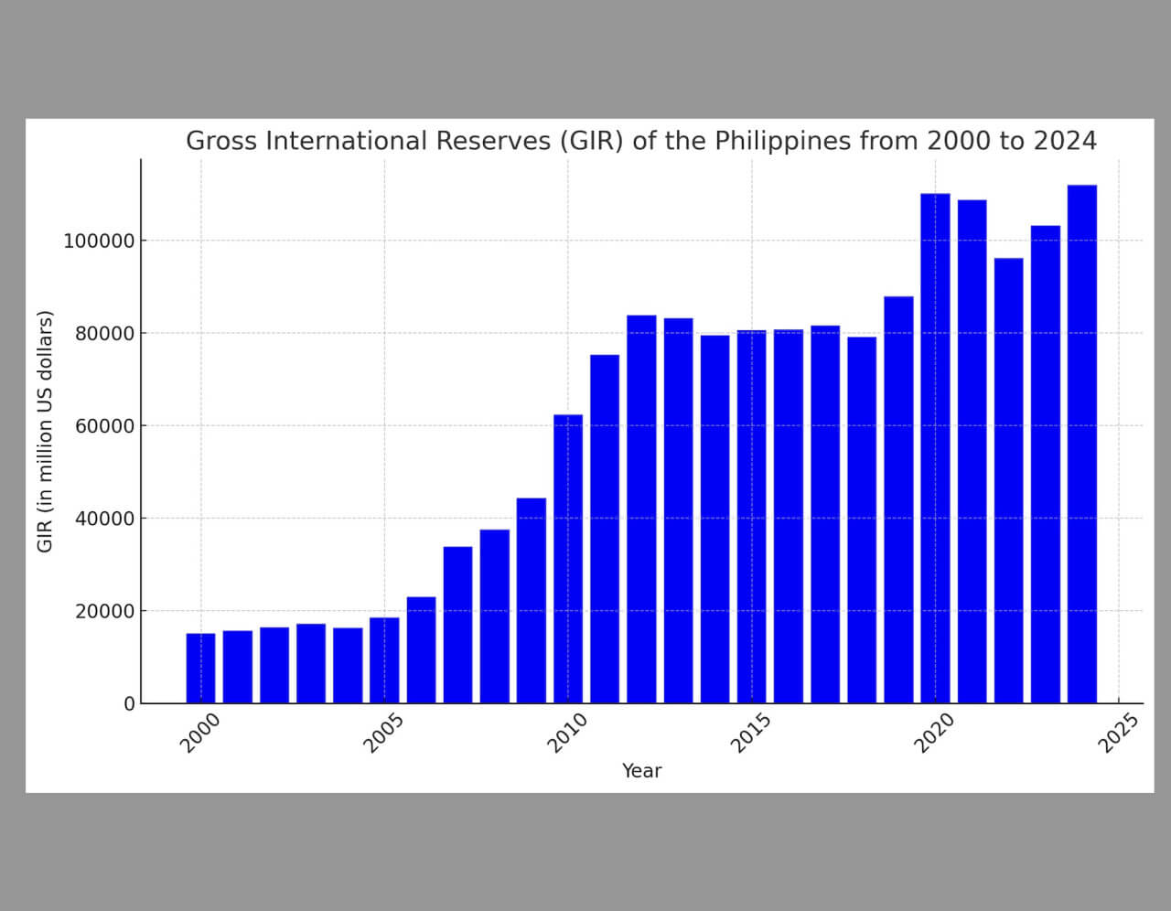
Task: Select the bar for year 2011
Action: pyautogui.click(x=605, y=529)
